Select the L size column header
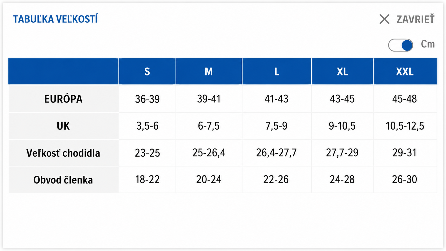The width and height of the screenshot is (446, 251). (x=277, y=71)
